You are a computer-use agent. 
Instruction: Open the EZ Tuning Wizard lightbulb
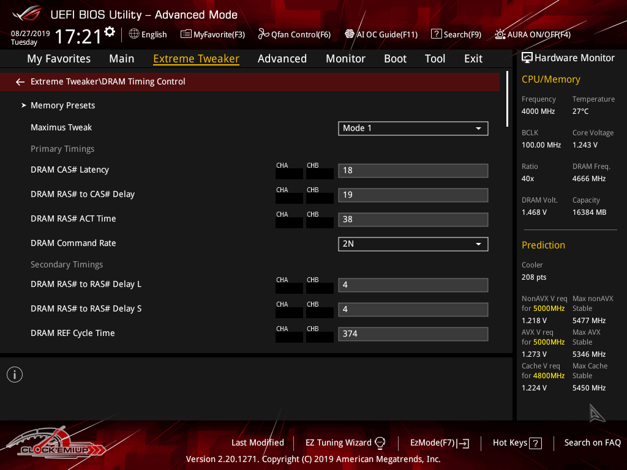(380, 442)
